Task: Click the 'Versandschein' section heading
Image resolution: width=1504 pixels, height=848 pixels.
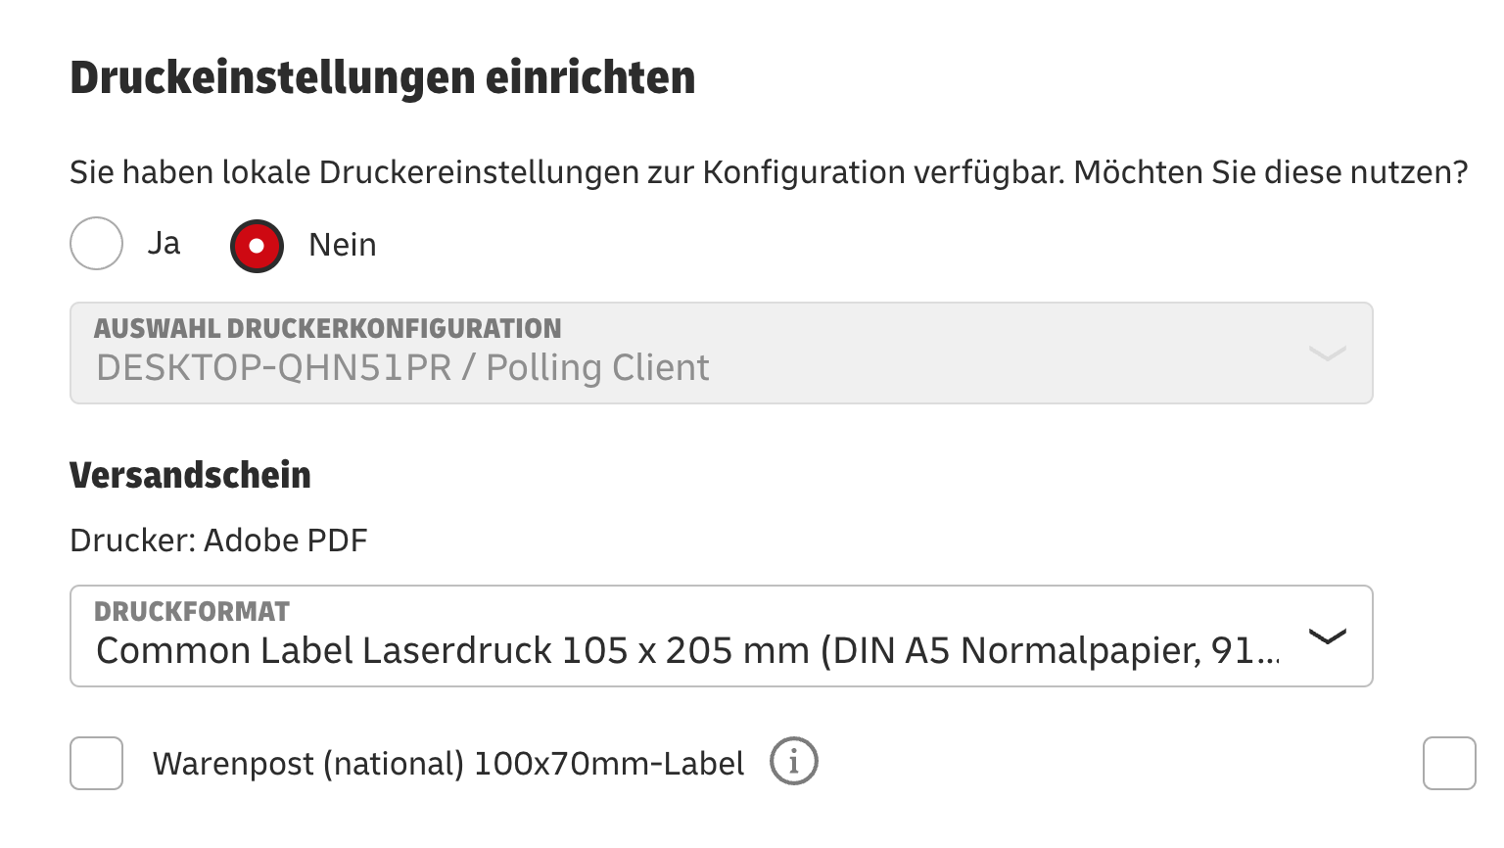Action: [x=190, y=476]
